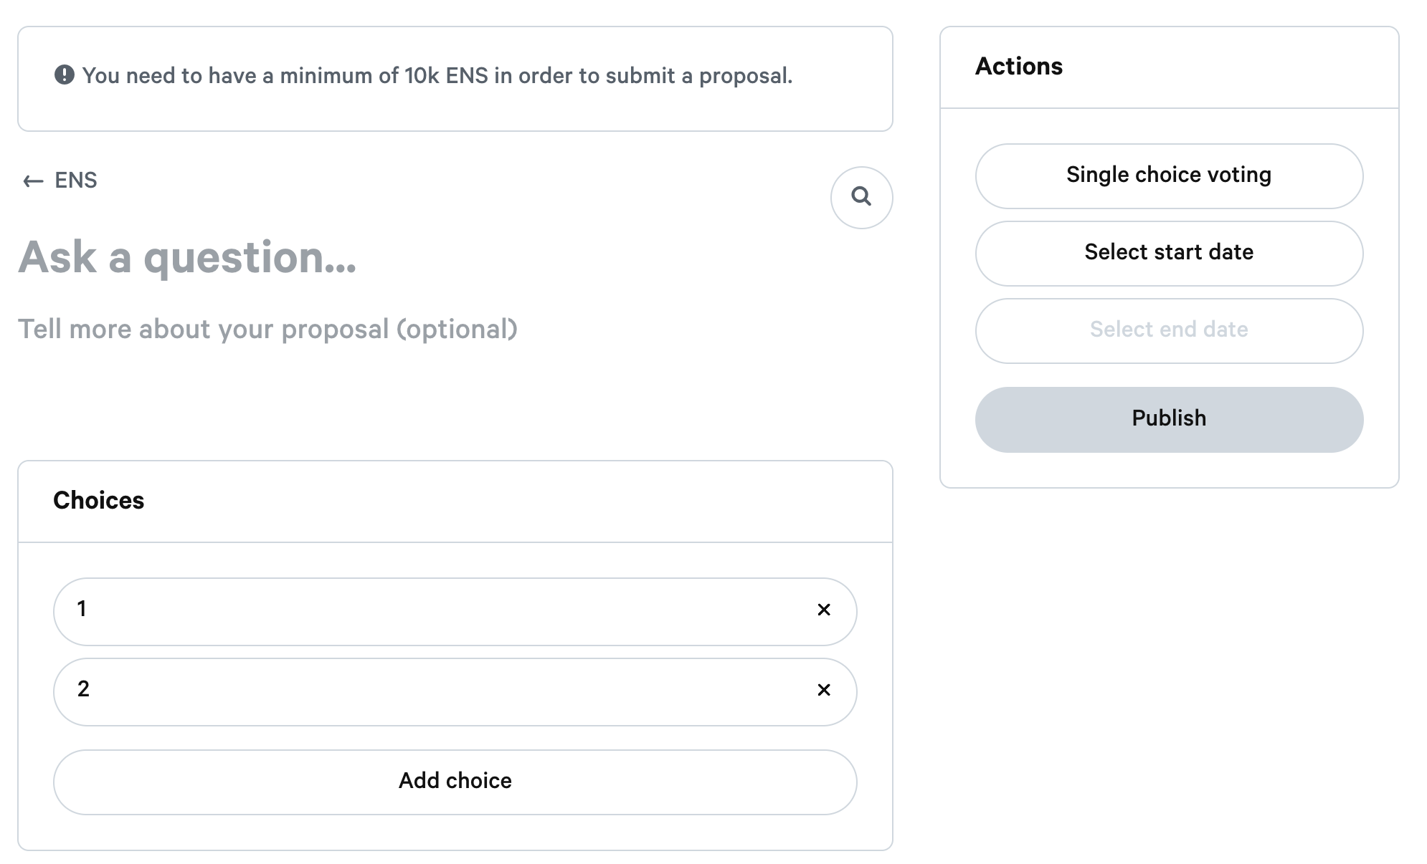Remove choice 1 with its X icon
This screenshot has height=864, width=1427.
pyautogui.click(x=824, y=610)
